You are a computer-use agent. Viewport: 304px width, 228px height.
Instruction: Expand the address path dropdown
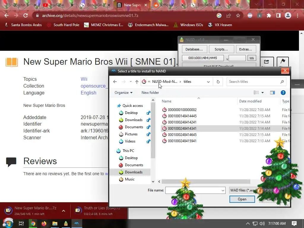coord(208,82)
